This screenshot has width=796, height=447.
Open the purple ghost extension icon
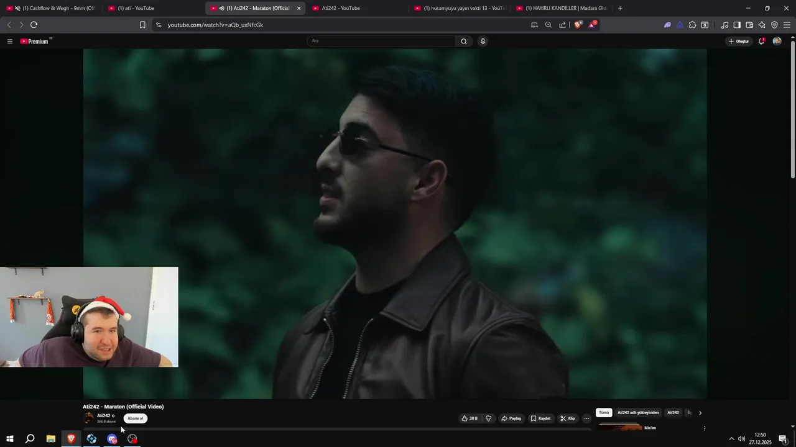point(667,25)
